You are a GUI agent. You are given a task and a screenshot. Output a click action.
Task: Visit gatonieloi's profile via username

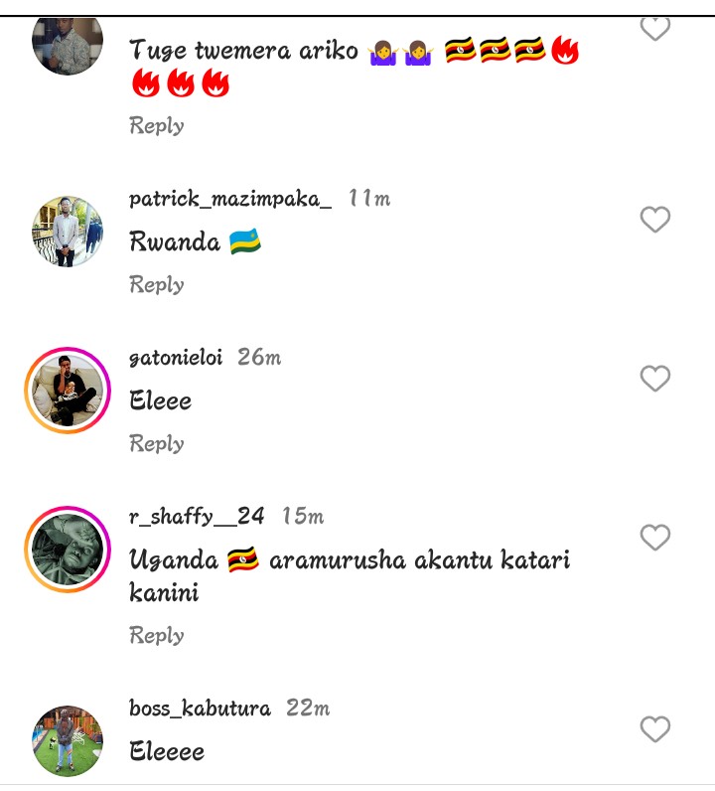[176, 358]
